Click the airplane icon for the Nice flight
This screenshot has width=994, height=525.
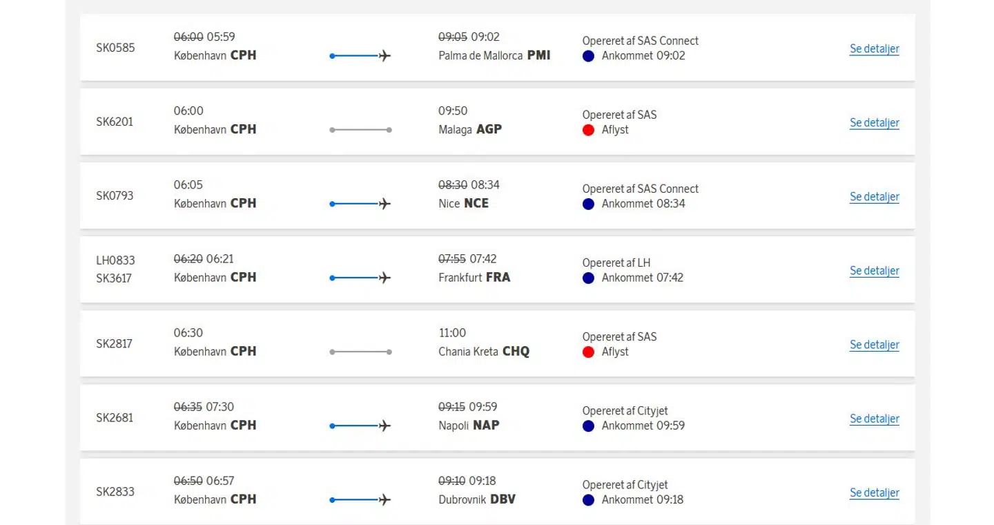coord(384,204)
